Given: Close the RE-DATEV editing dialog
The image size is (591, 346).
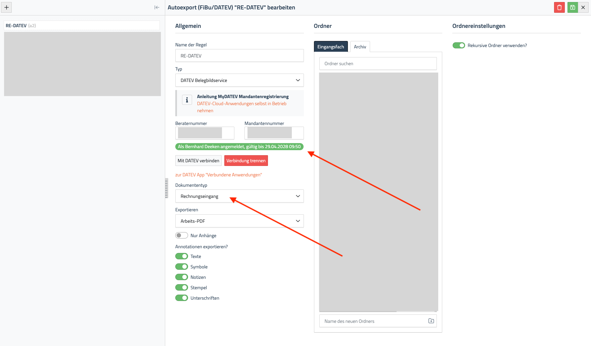Looking at the screenshot, I should 583,7.
